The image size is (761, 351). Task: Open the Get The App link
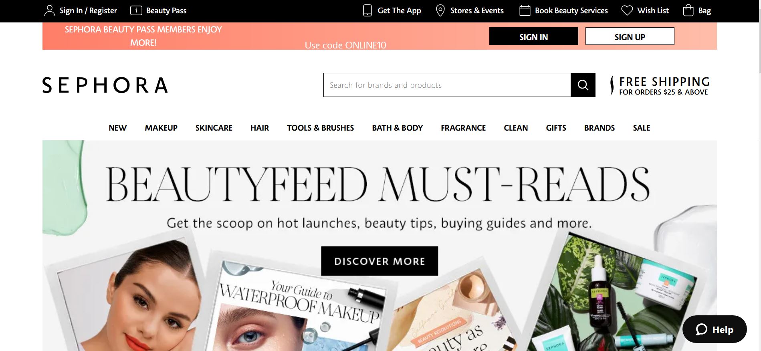click(400, 10)
